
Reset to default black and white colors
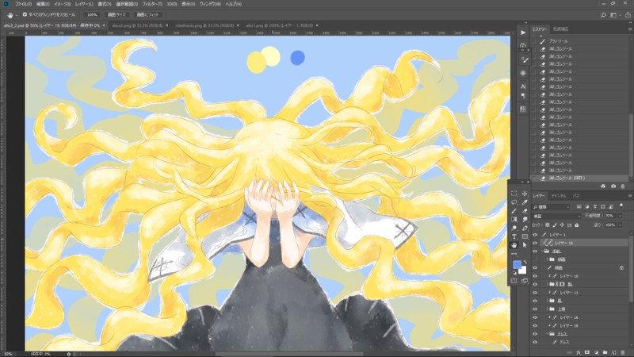[x=514, y=273]
